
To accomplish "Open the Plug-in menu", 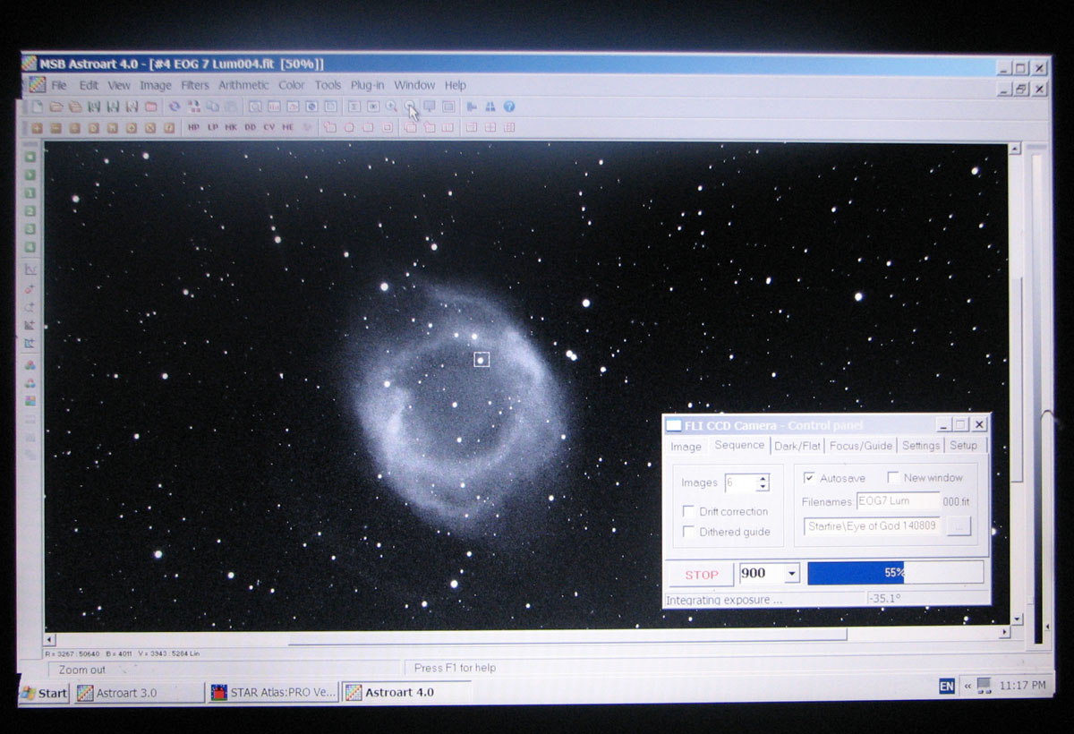I will (367, 85).
